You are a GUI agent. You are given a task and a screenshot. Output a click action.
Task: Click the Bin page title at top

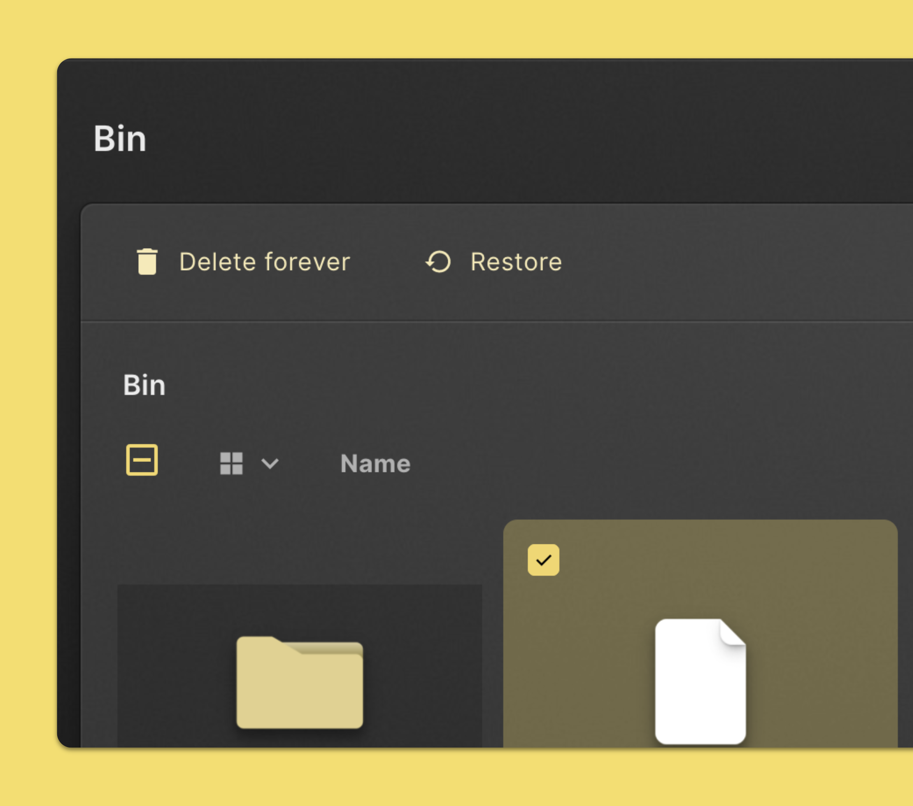point(120,138)
